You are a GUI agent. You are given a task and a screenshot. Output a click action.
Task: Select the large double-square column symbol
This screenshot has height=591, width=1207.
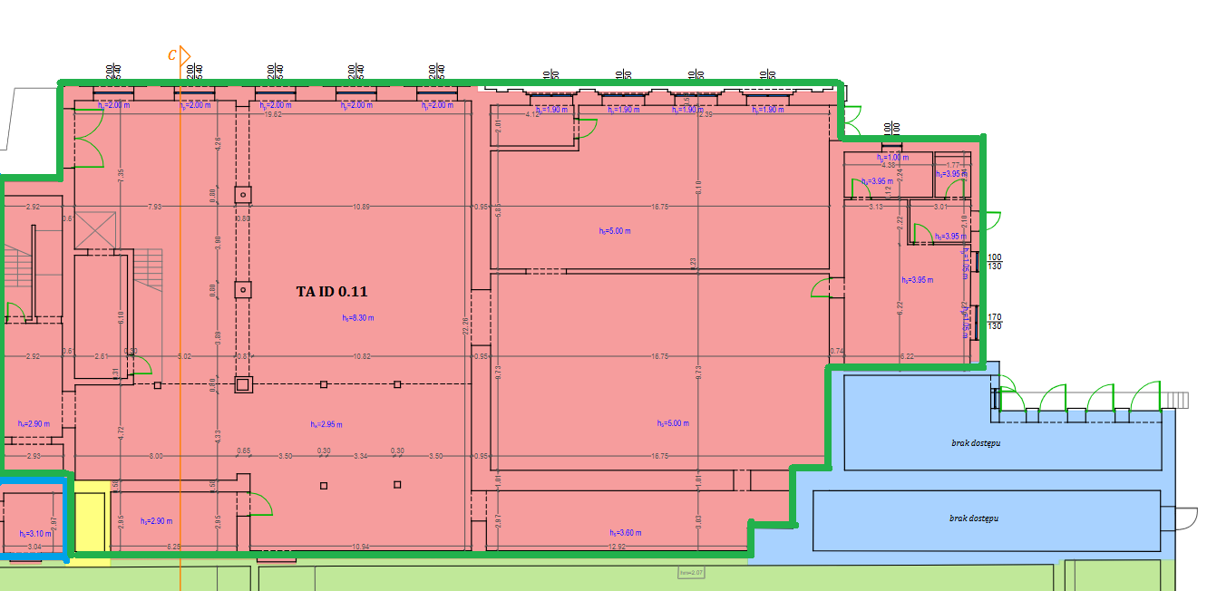(x=243, y=384)
